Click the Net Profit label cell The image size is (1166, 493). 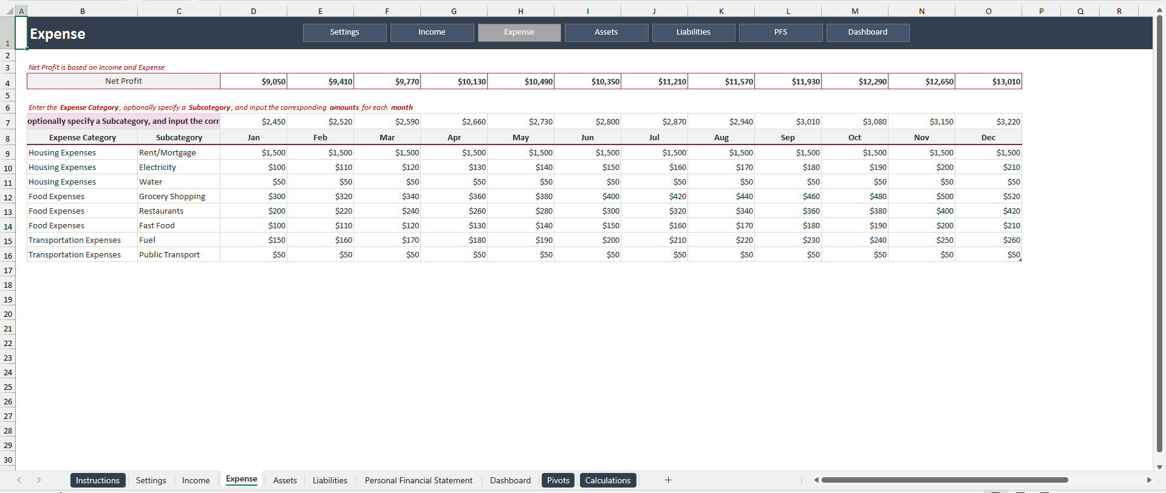pyautogui.click(x=123, y=81)
